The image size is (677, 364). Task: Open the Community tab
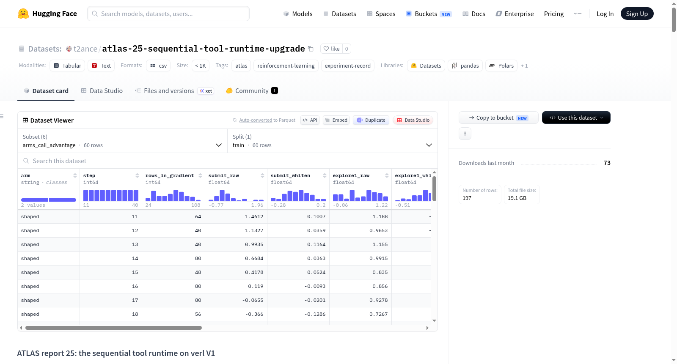(x=252, y=90)
